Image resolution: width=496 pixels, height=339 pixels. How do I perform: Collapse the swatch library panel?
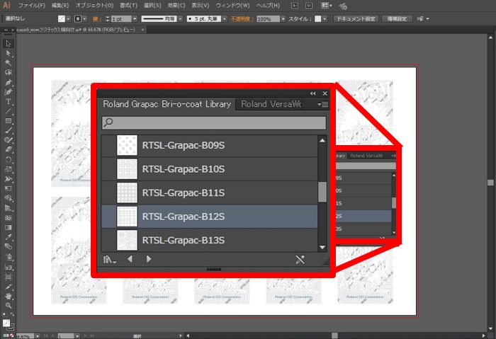coord(313,93)
